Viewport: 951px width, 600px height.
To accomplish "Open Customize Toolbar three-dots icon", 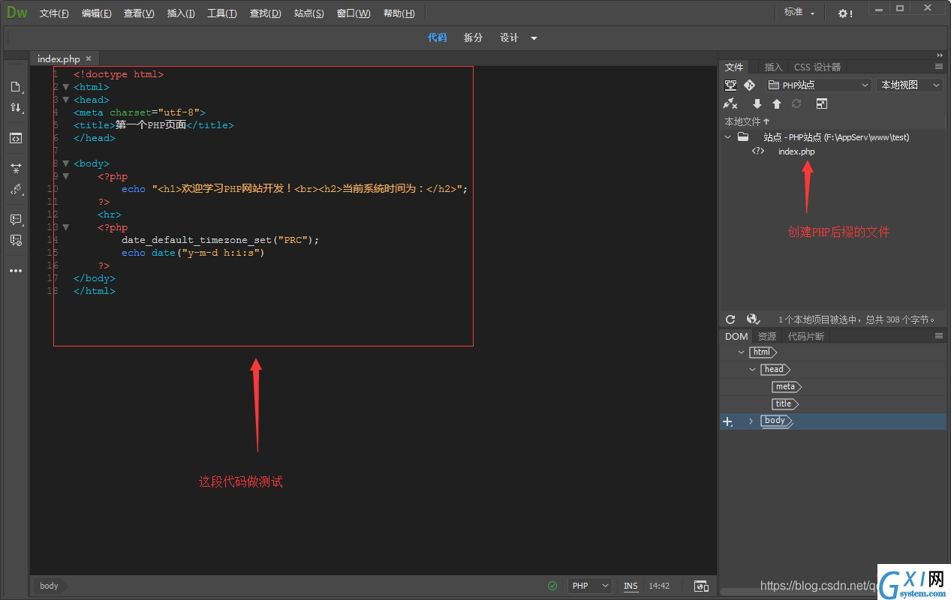I will click(x=15, y=271).
